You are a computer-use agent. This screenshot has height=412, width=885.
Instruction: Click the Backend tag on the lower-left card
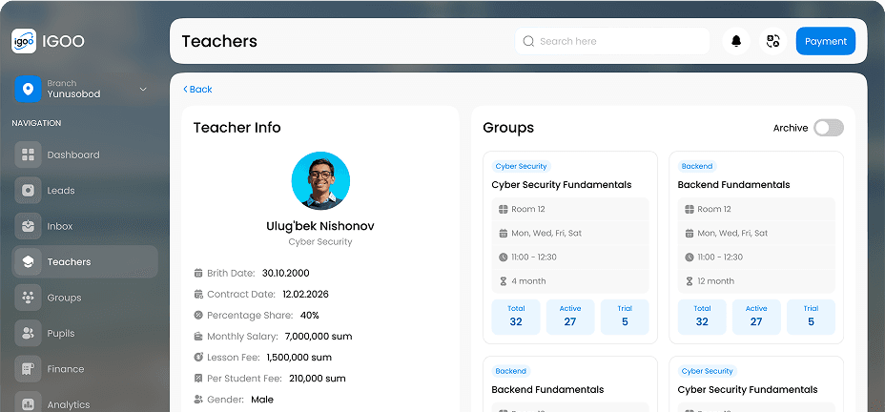(511, 371)
